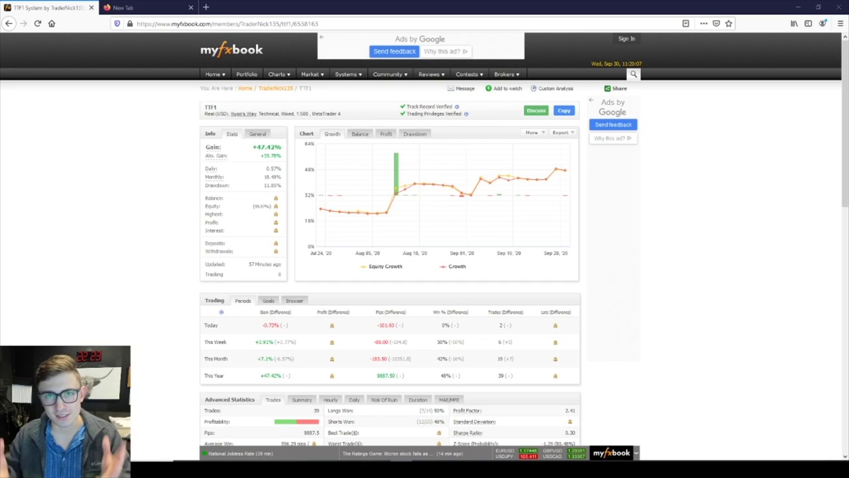
Task: Open the chart More dropdown
Action: [535, 133]
